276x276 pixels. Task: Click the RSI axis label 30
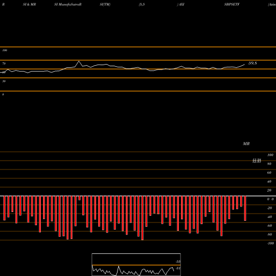(4, 81)
